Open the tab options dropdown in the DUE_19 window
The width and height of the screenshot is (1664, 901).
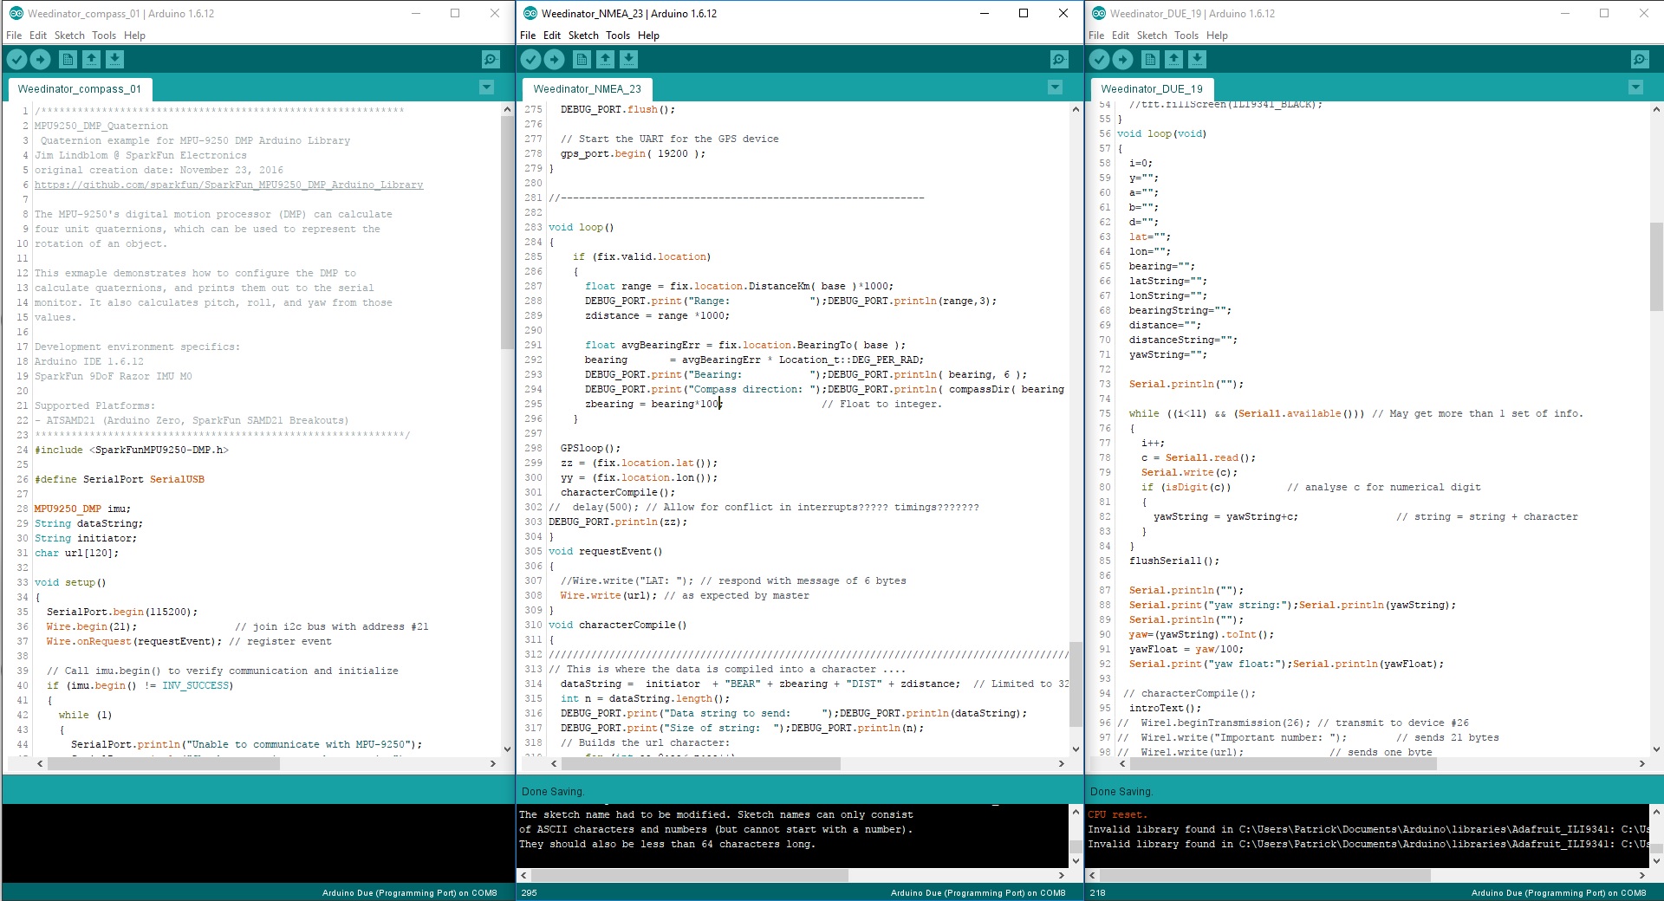tap(1635, 88)
